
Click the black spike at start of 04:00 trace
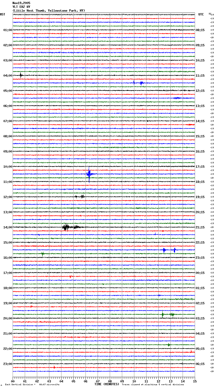21,75
